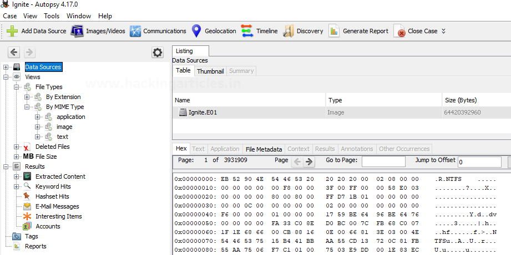Go to the next hex page
This screenshot has width=511, height=255.
309,162
